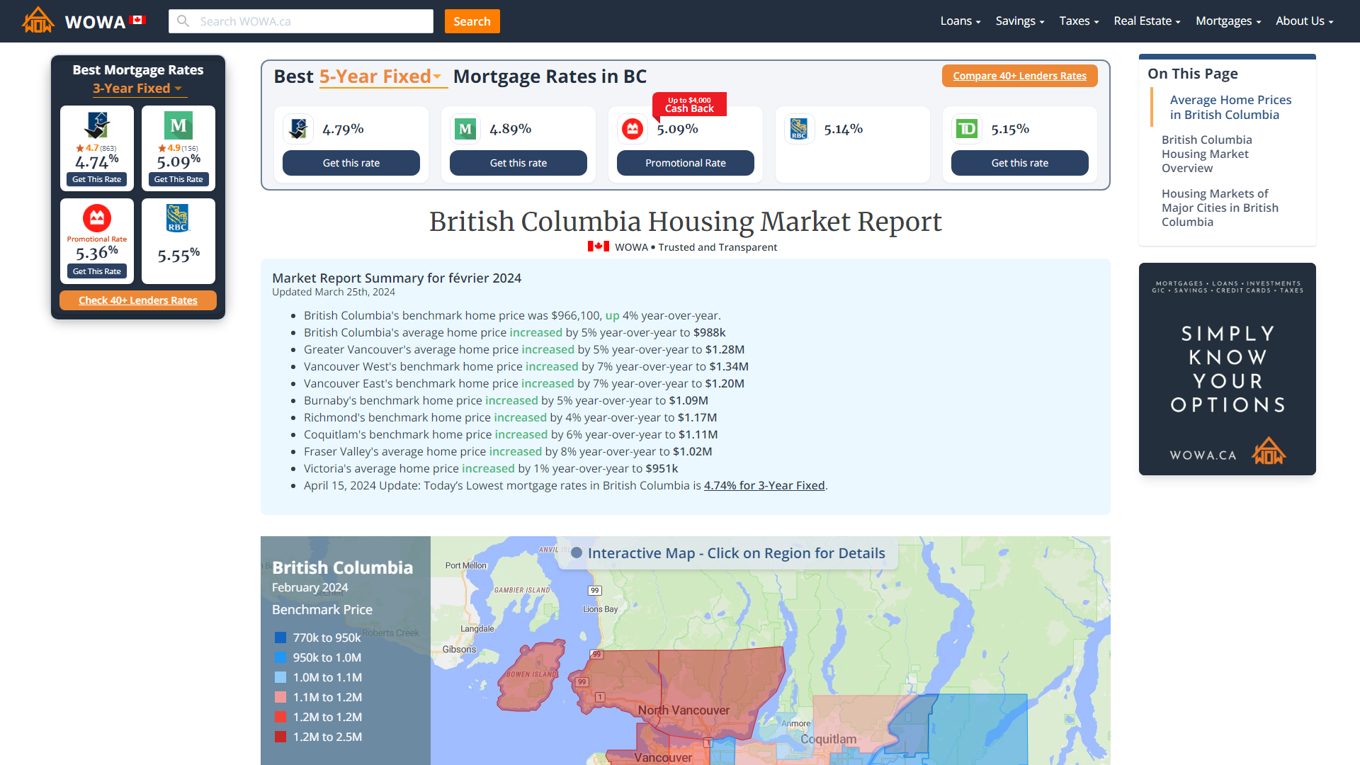Click Get this rate for 4.79%
1360x765 pixels.
(351, 163)
